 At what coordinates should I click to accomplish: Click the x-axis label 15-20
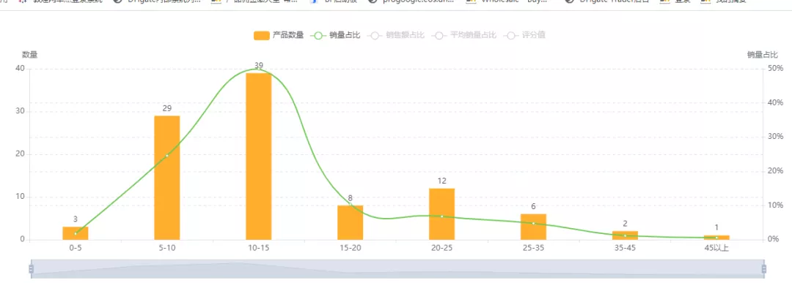[x=351, y=248]
